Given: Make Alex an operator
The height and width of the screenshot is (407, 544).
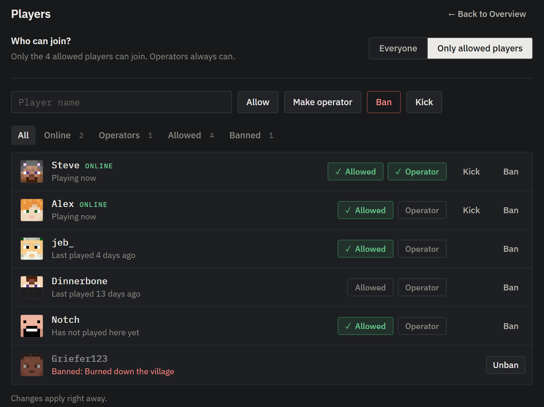Looking at the screenshot, I should 422,210.
